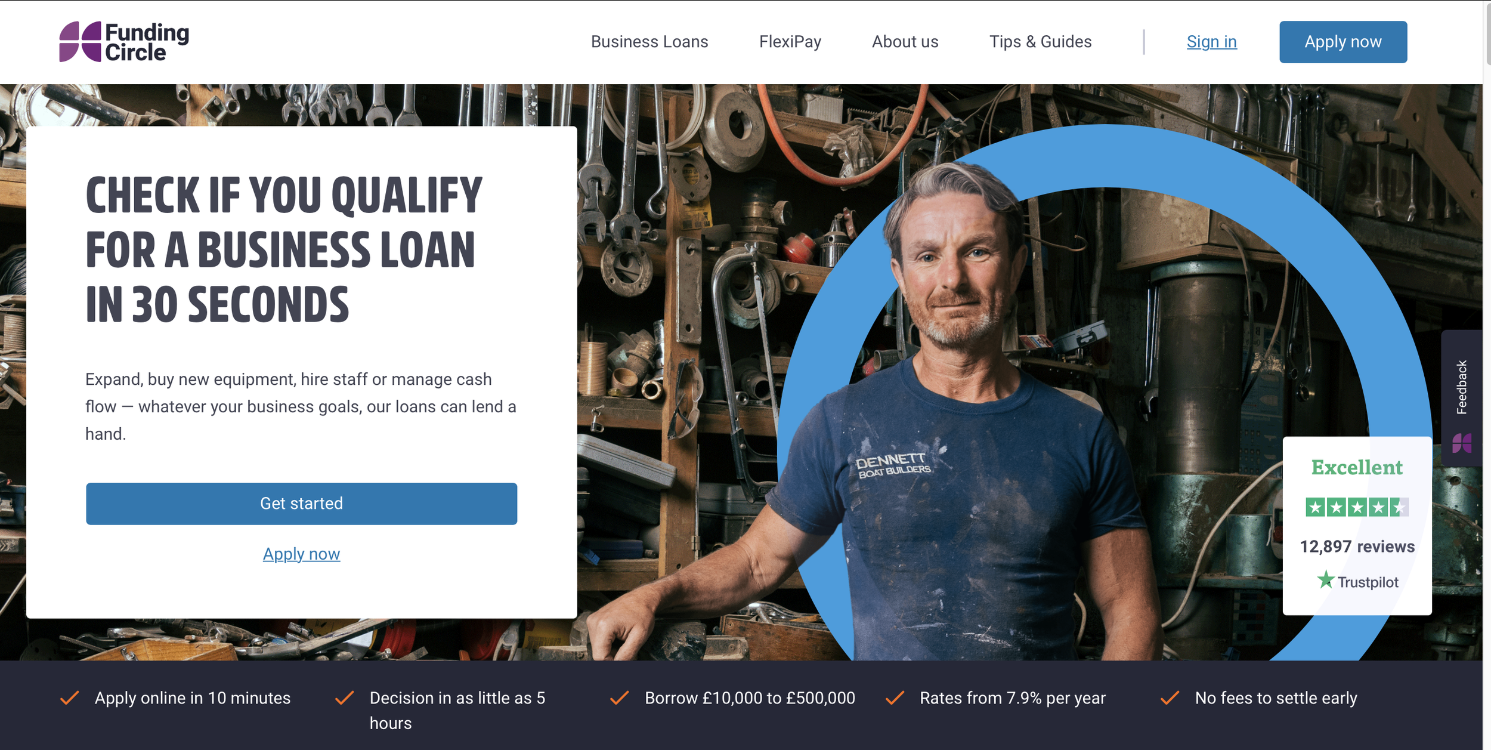Click checkmark beside Rates from 7.9% per year
This screenshot has height=750, width=1491.
(x=895, y=697)
